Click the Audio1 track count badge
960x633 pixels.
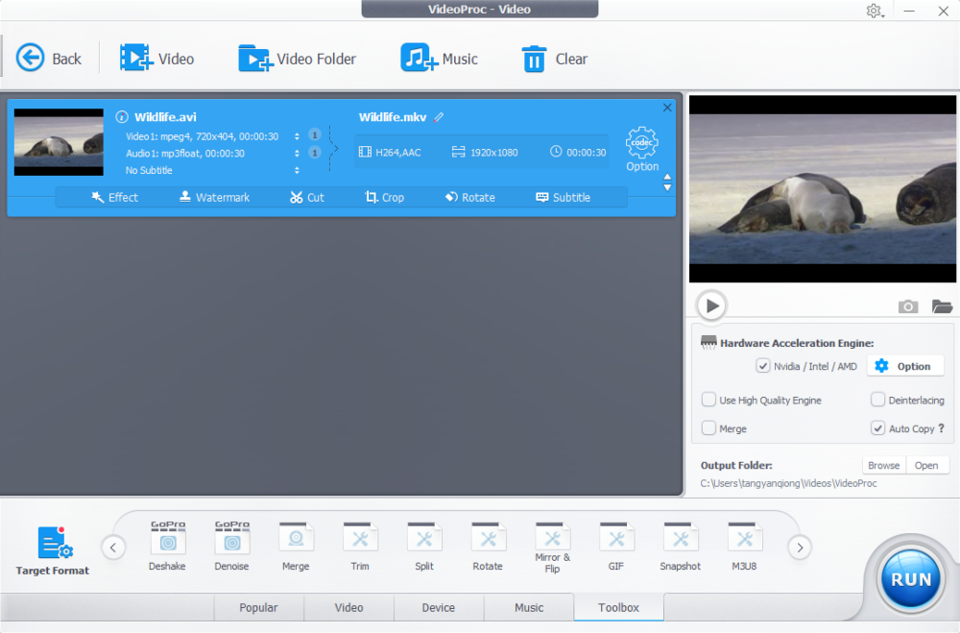click(315, 153)
